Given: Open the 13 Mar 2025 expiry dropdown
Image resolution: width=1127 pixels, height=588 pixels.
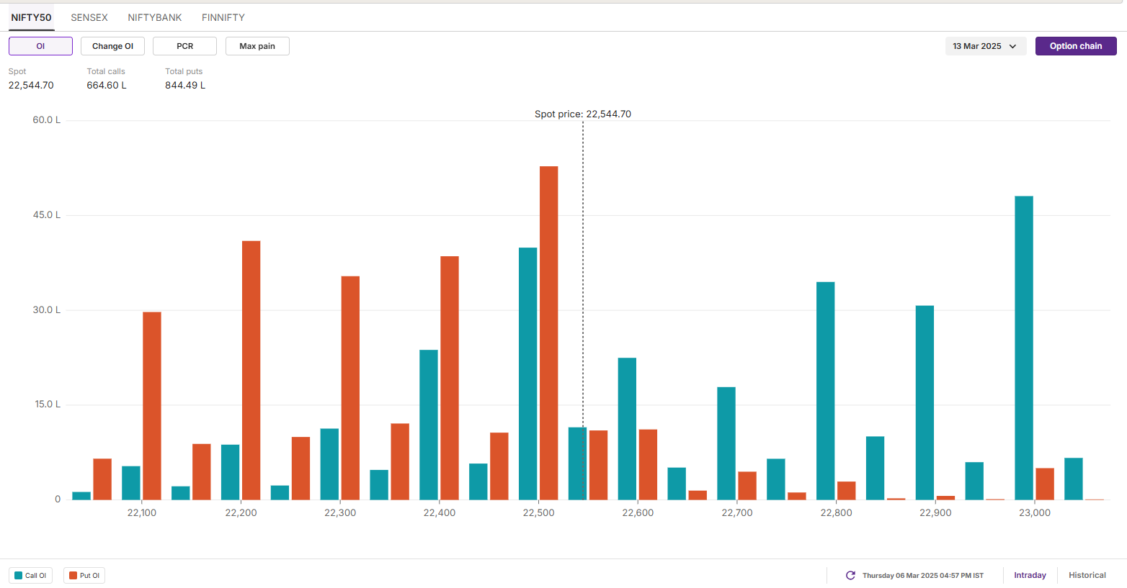Looking at the screenshot, I should click(985, 46).
